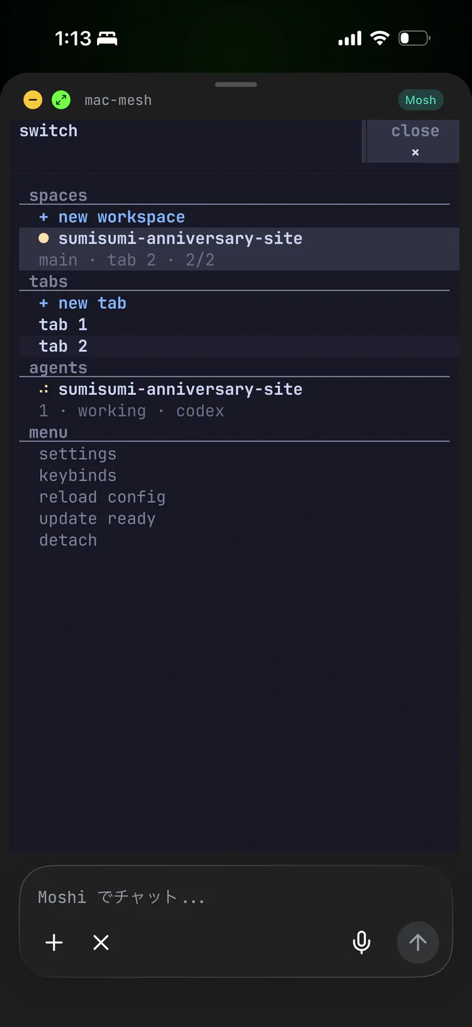Tap the send arrow button
This screenshot has height=1027, width=472.
(418, 942)
